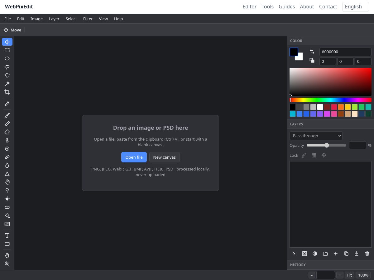Select the Zoom magnifier tool
Viewport: 374px width, 280px height.
pos(7,264)
